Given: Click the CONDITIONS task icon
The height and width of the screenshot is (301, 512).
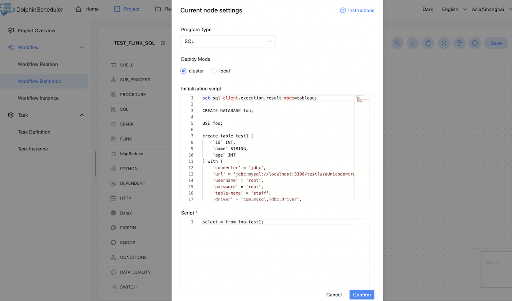Looking at the screenshot, I should click(113, 257).
